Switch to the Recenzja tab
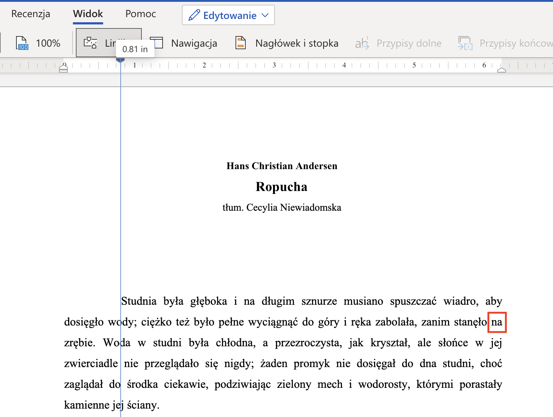553x417 pixels. pyautogui.click(x=31, y=14)
